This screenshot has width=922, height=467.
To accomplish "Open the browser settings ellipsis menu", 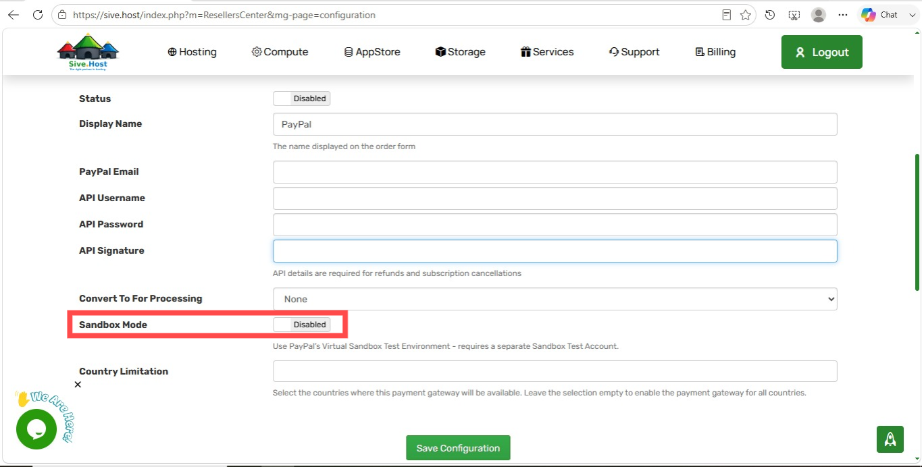I will coord(843,15).
